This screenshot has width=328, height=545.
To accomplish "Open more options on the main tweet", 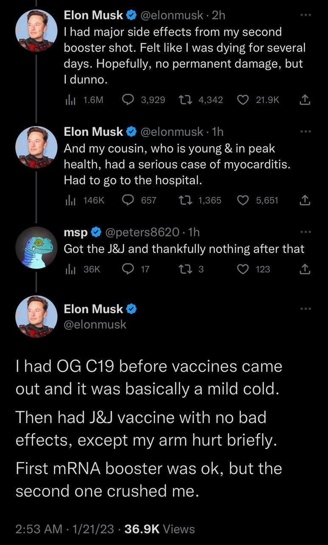I will [x=305, y=308].
